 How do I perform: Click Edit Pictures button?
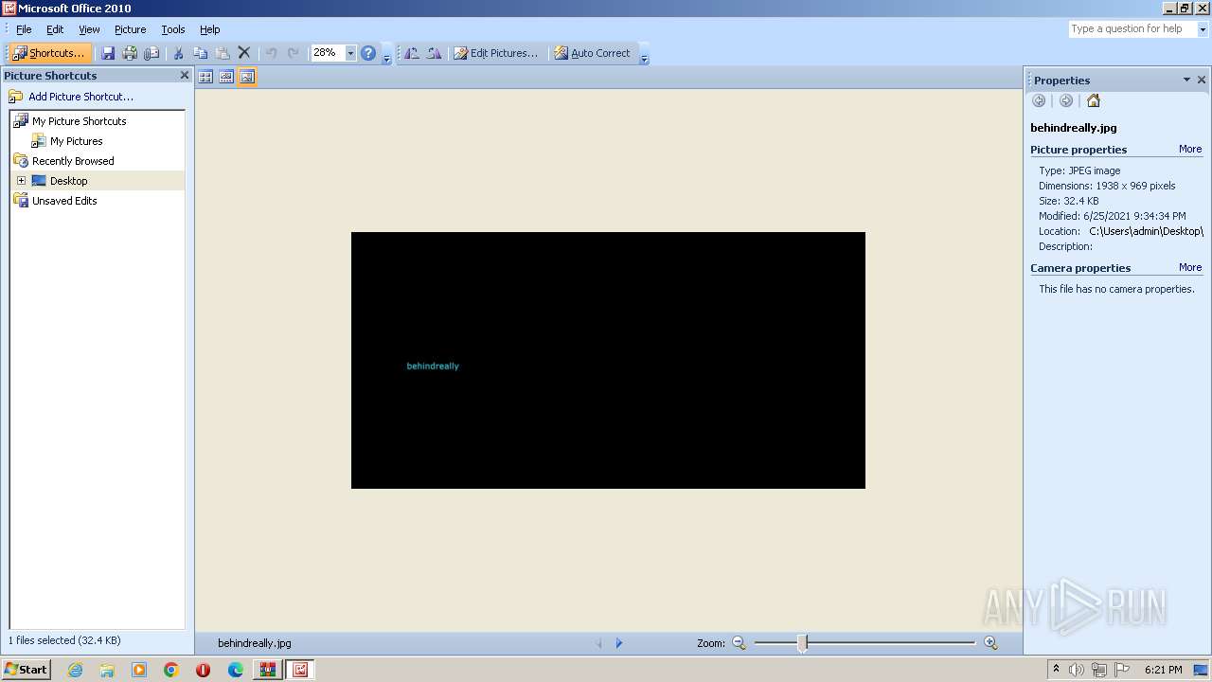(x=496, y=53)
